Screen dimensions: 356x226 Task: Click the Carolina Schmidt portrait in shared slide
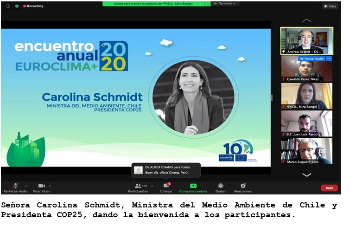[x=193, y=97]
